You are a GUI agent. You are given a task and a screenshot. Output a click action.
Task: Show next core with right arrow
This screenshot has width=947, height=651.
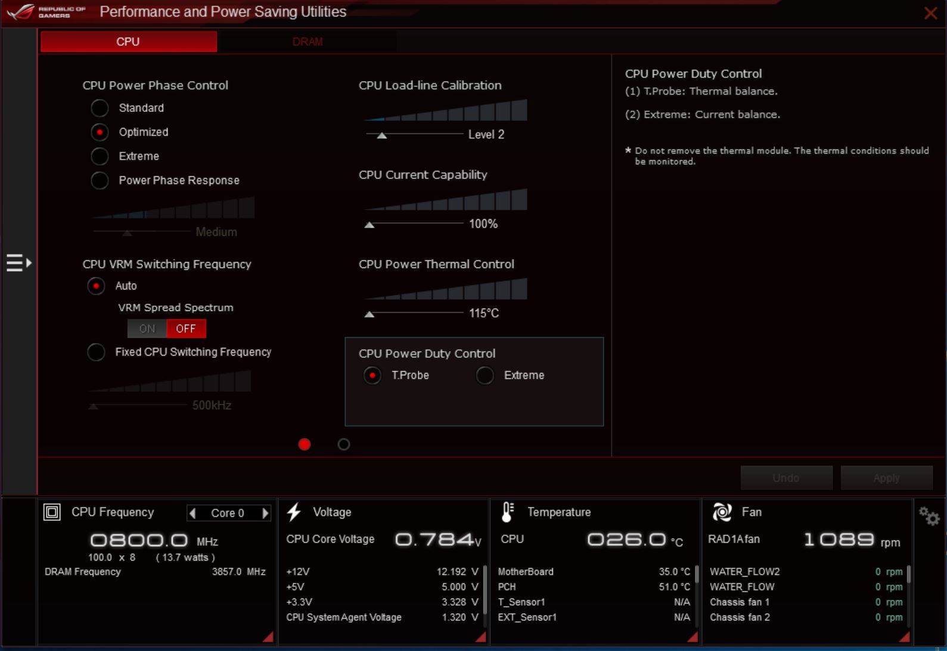266,513
